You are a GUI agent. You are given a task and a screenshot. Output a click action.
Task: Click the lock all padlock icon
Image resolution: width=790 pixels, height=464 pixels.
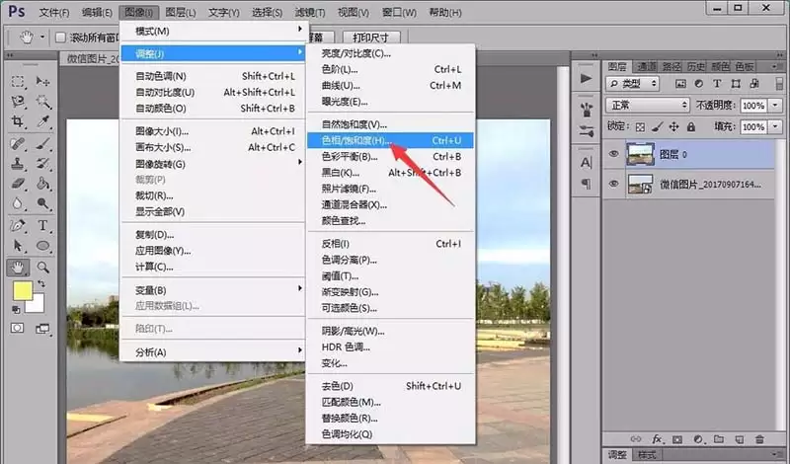(x=691, y=127)
